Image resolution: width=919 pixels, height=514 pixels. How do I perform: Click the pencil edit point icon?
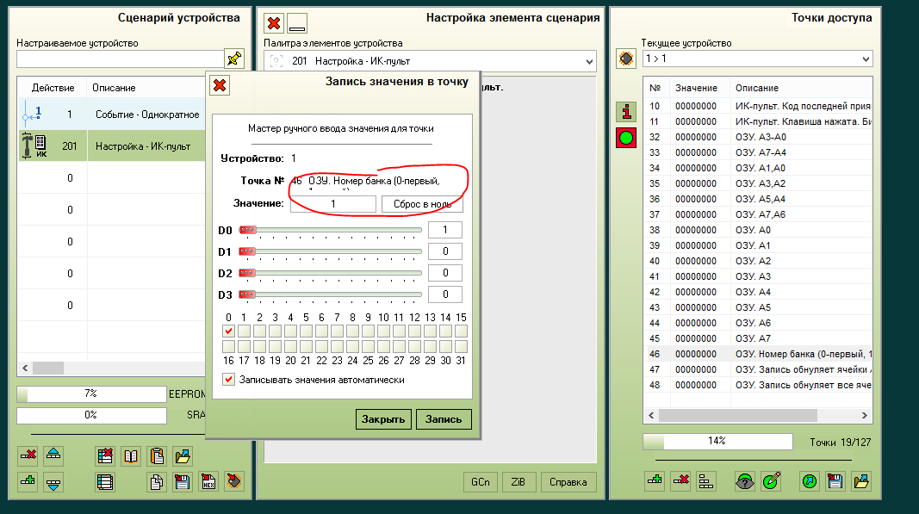click(771, 482)
